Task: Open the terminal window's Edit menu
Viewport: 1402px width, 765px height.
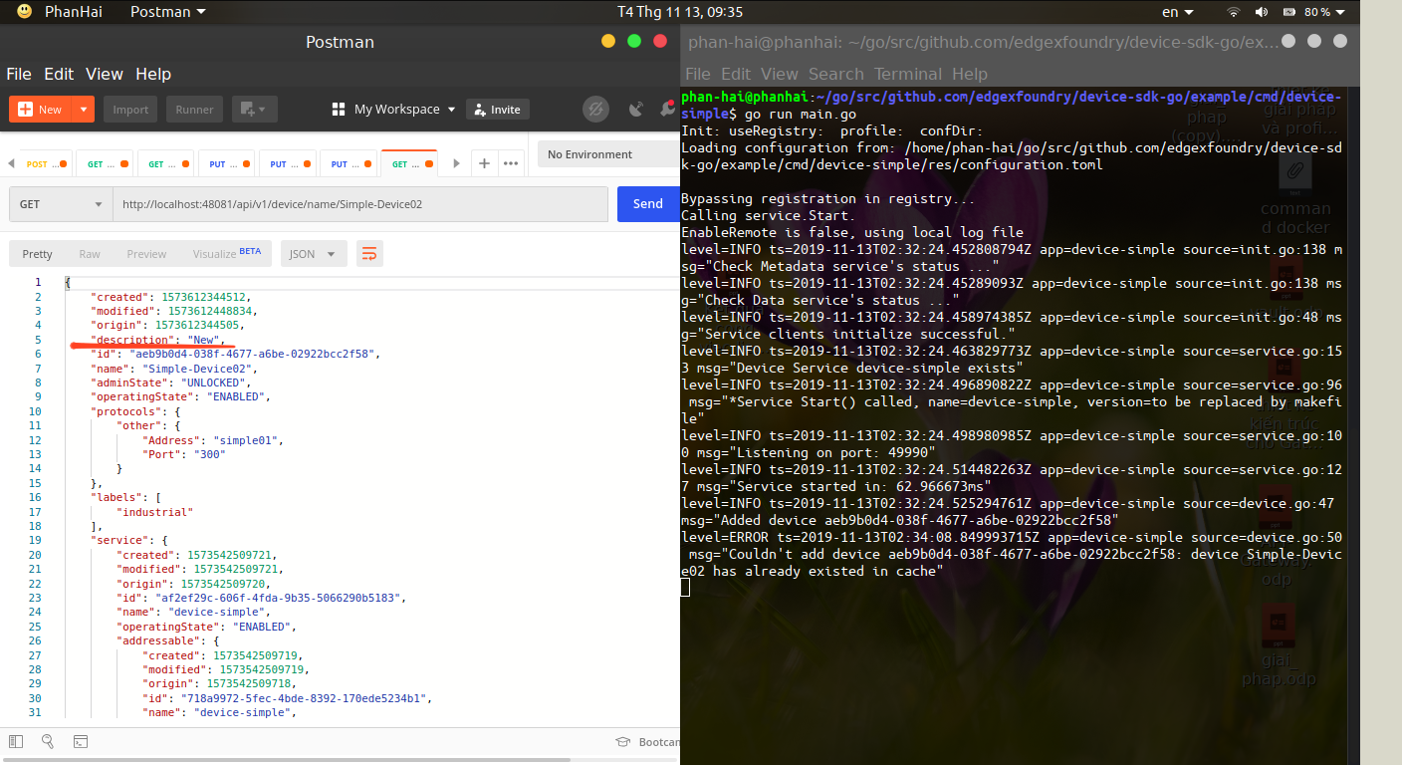Action: [736, 74]
